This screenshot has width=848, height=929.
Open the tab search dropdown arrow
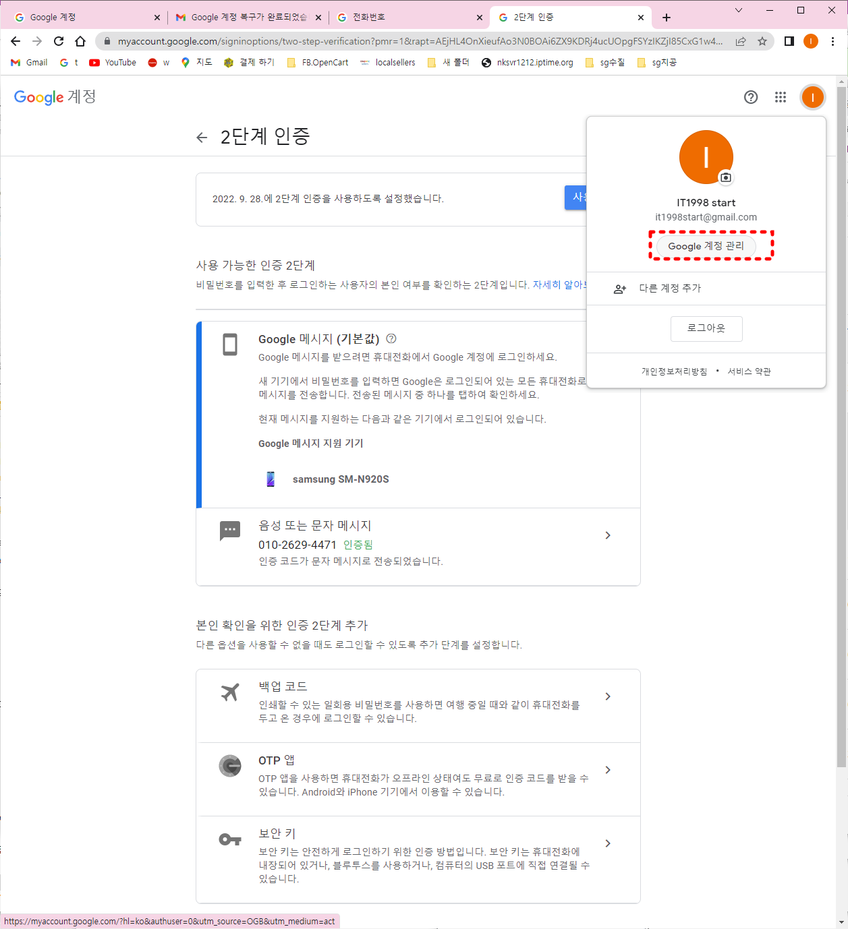(739, 10)
